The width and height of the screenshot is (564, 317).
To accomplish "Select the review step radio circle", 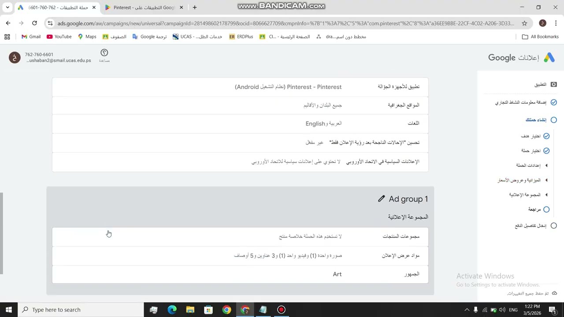I will [x=546, y=210].
